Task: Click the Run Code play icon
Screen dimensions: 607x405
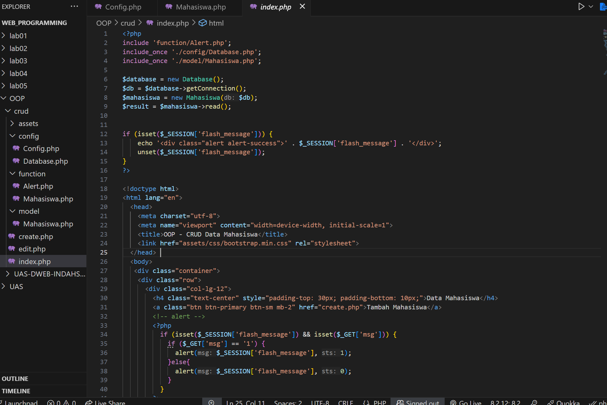Action: click(581, 7)
